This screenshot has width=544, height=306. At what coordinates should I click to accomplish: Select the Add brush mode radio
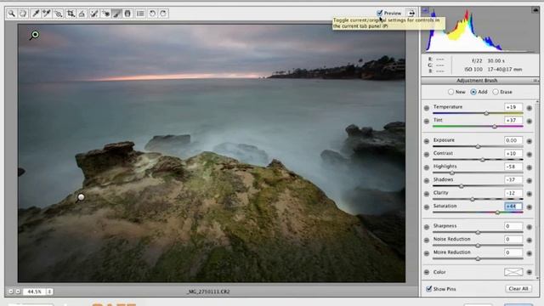pos(473,92)
